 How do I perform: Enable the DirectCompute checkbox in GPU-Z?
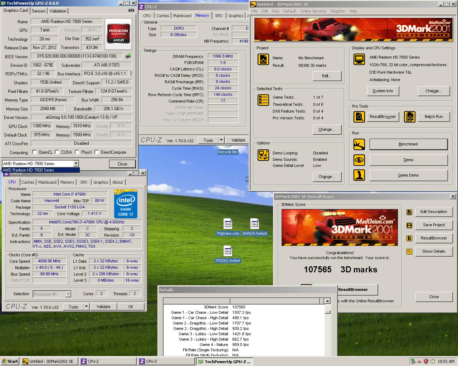[97, 152]
